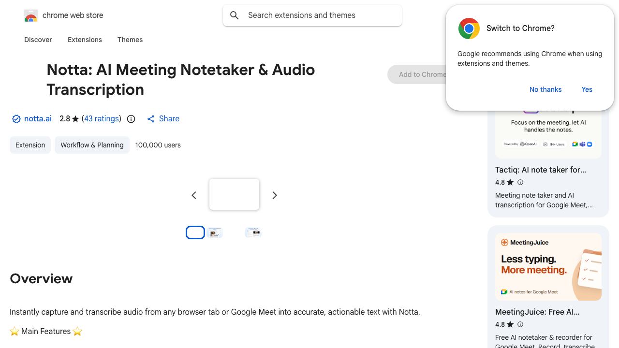Open the notta.ai publisher link
The width and height of the screenshot is (619, 348).
pyautogui.click(x=38, y=118)
